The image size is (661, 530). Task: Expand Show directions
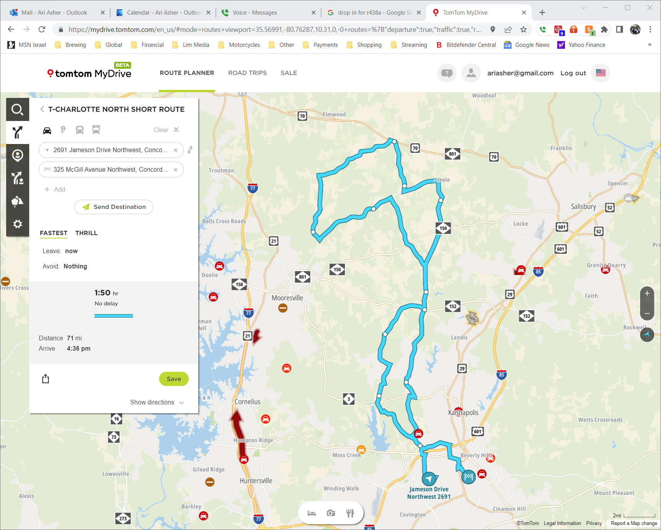click(x=157, y=402)
